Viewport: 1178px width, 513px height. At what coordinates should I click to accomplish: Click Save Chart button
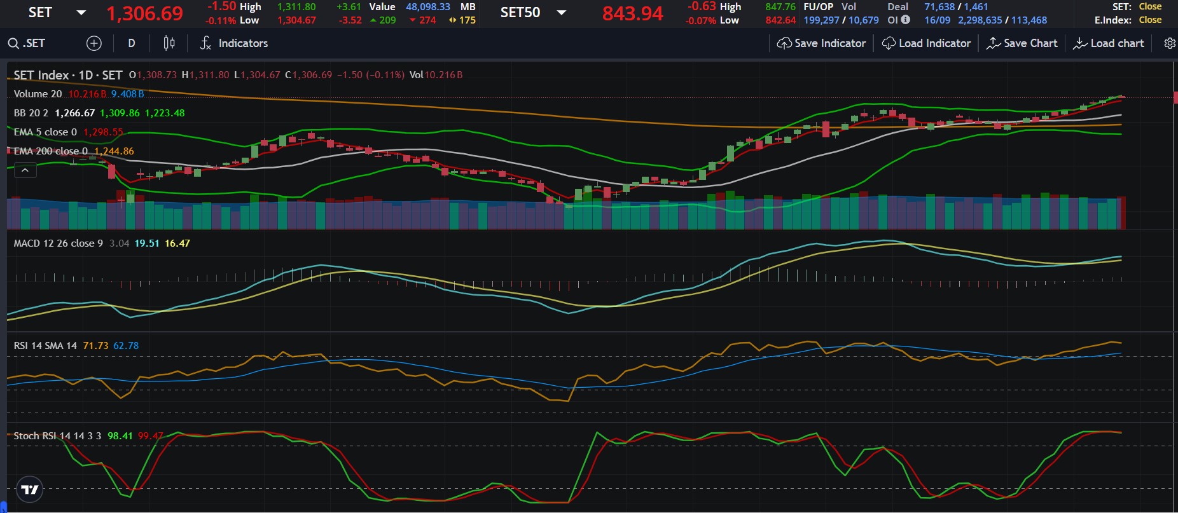point(1022,43)
